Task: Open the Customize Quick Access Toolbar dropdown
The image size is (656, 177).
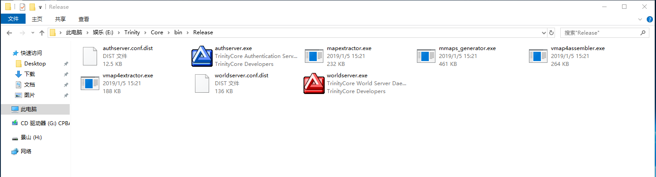Action: click(x=40, y=7)
